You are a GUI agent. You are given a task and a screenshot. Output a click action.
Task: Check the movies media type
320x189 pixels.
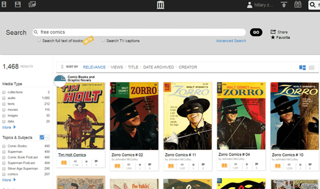pyautogui.click(x=4, y=110)
